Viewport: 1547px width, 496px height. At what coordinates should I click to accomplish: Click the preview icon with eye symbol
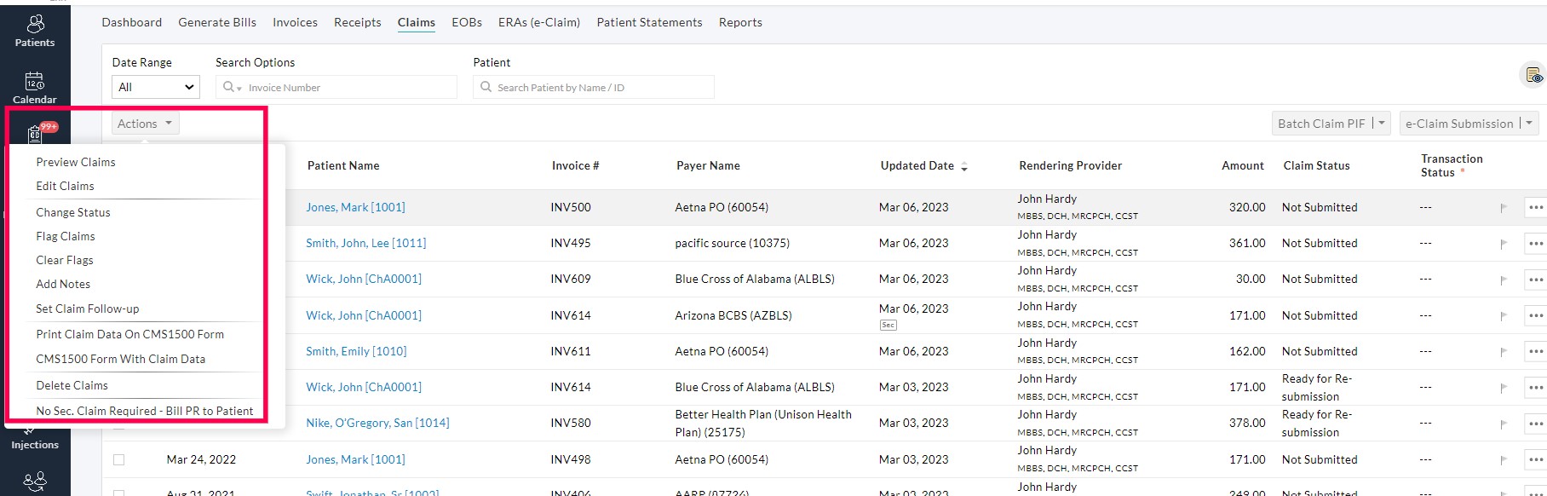click(x=1533, y=76)
